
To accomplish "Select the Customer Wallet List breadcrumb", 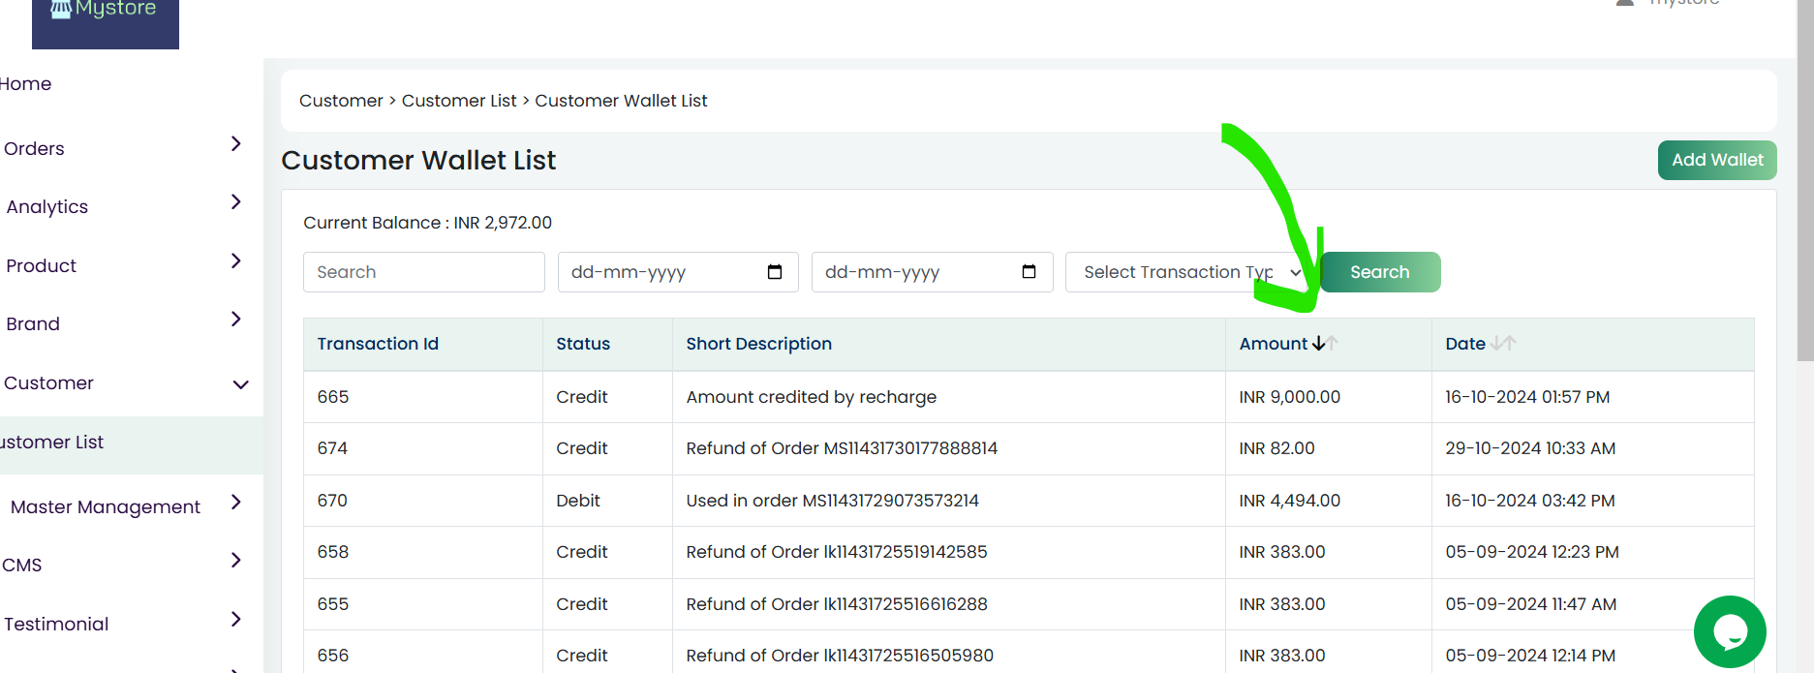I will coord(621,101).
